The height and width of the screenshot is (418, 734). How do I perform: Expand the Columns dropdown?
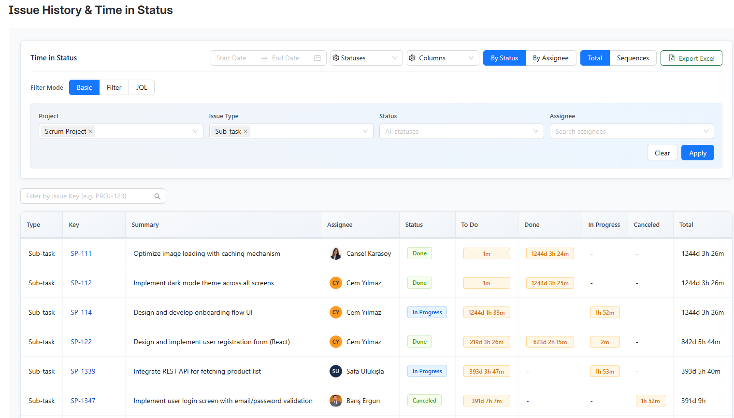pos(442,58)
